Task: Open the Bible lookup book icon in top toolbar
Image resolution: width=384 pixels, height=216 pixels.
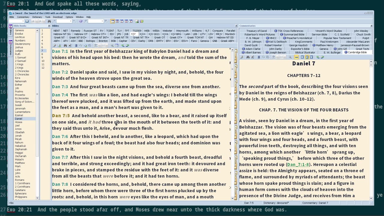Action: (x=27, y=21)
